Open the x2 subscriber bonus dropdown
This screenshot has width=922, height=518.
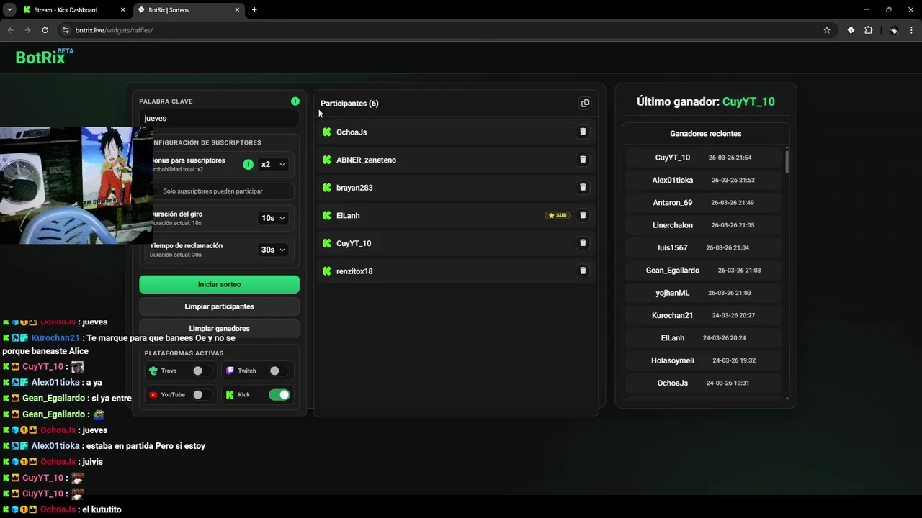click(273, 164)
